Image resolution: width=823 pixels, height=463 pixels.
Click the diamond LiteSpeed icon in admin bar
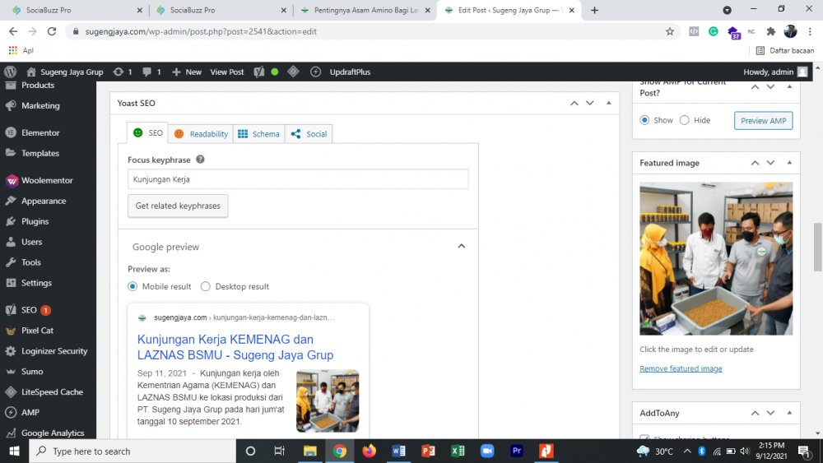click(x=294, y=72)
